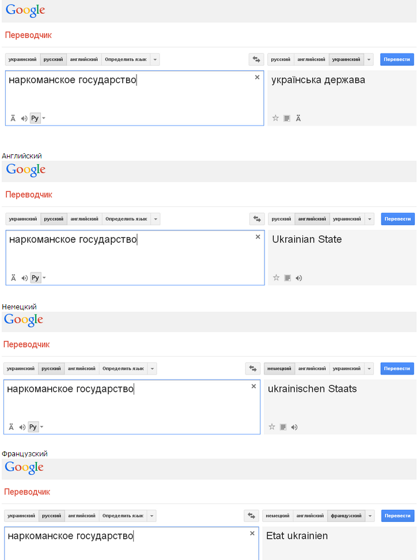This screenshot has height=560, width=420.
Task: Show transliteration with the Ä icon
Action: click(x=12, y=118)
